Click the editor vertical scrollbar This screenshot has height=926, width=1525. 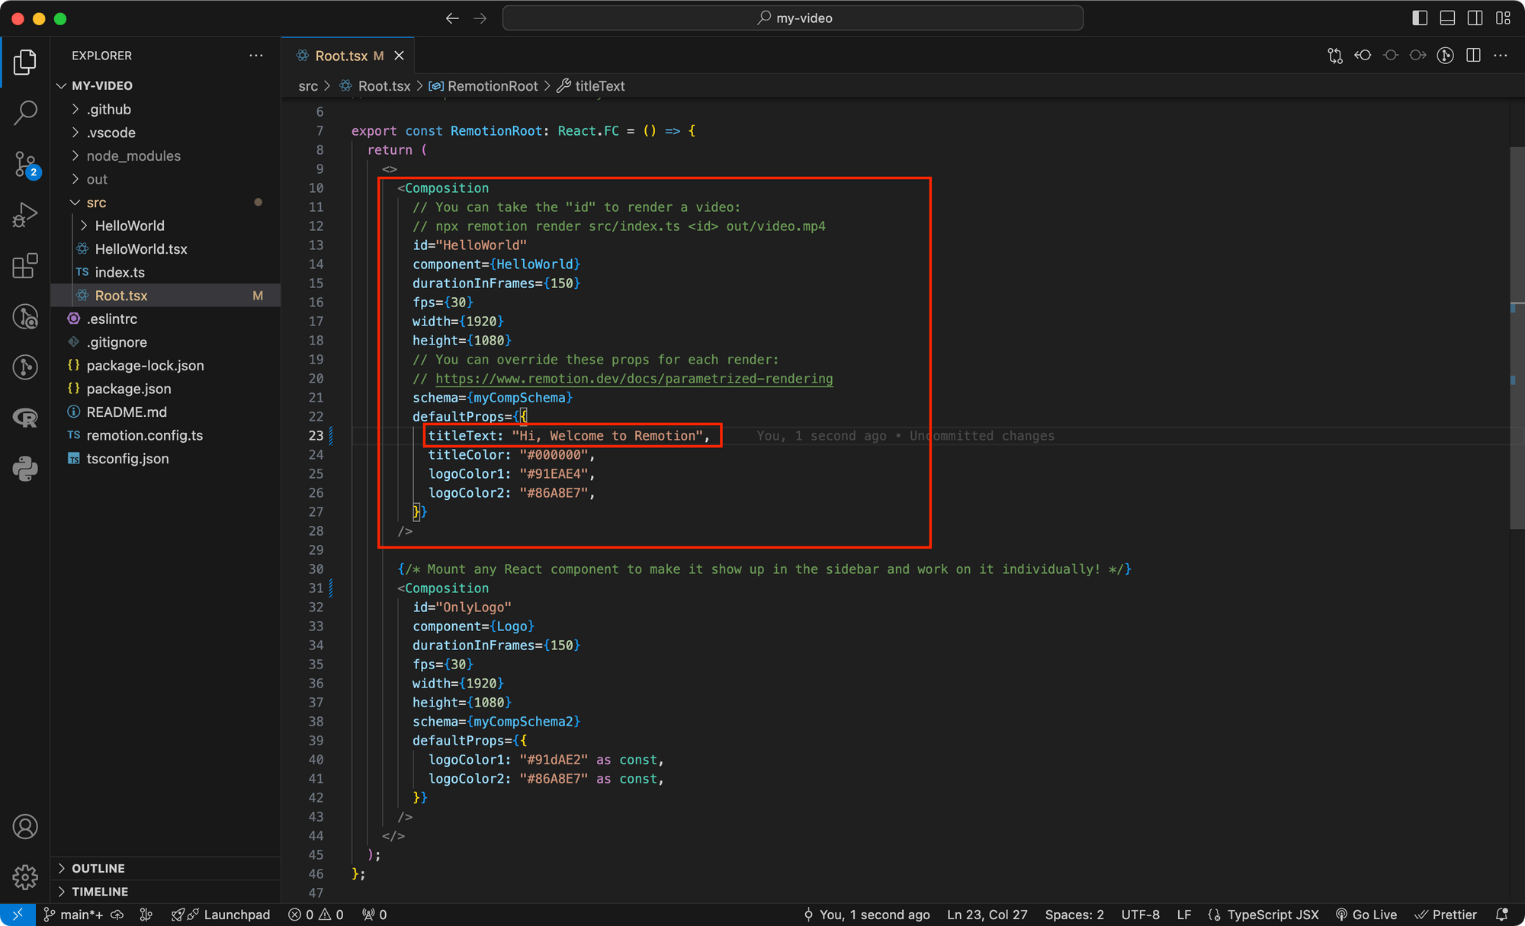tap(1517, 338)
